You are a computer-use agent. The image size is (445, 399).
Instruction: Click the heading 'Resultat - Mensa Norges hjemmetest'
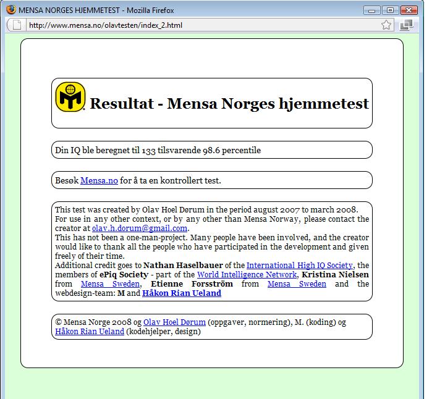click(x=229, y=104)
